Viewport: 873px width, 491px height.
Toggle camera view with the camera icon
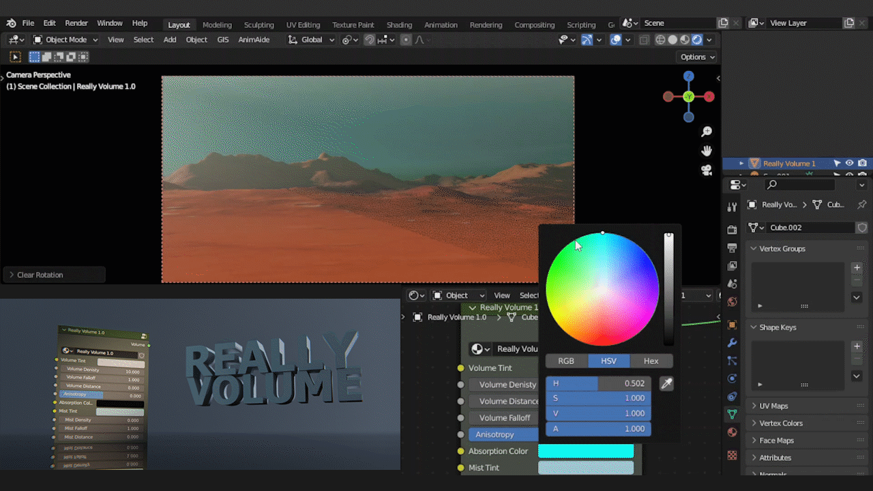707,170
